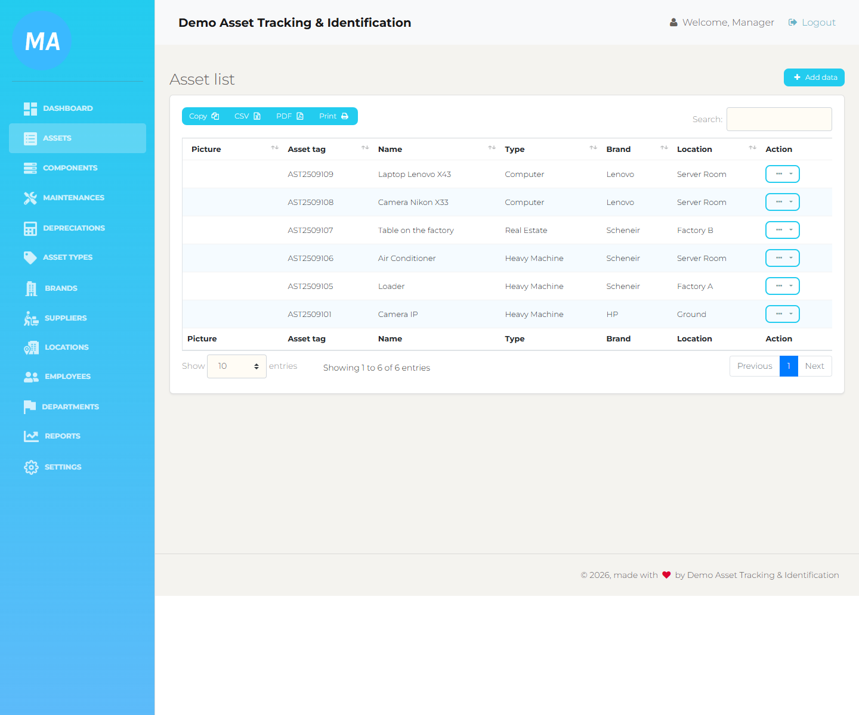The image size is (859, 715).
Task: Export table with the CSV button
Action: (248, 116)
